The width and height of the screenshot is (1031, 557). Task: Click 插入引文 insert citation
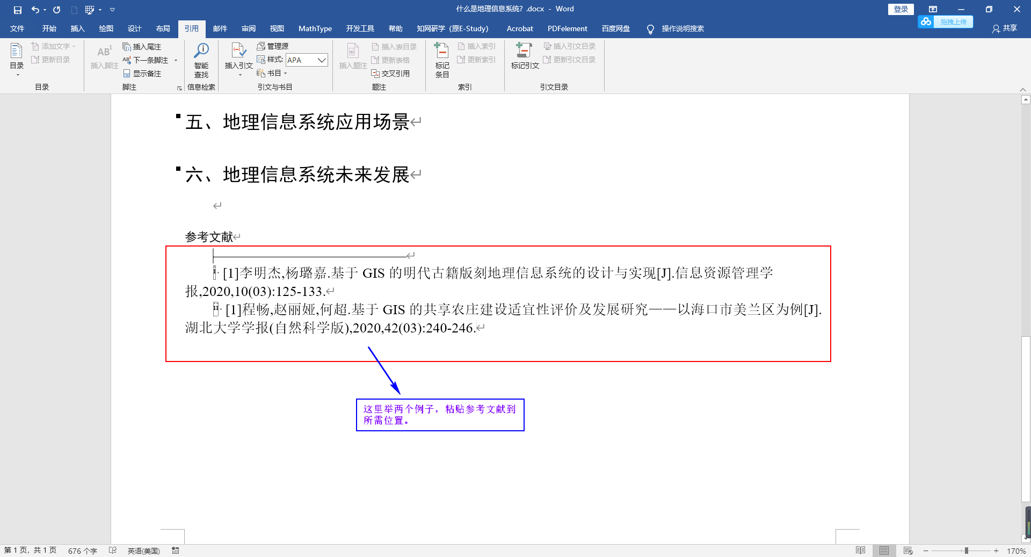pos(239,59)
